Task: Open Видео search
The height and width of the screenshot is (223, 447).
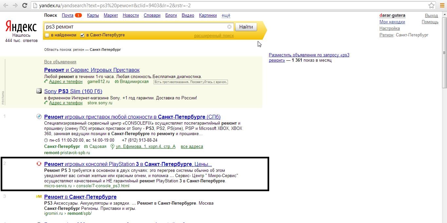Action: point(188,15)
